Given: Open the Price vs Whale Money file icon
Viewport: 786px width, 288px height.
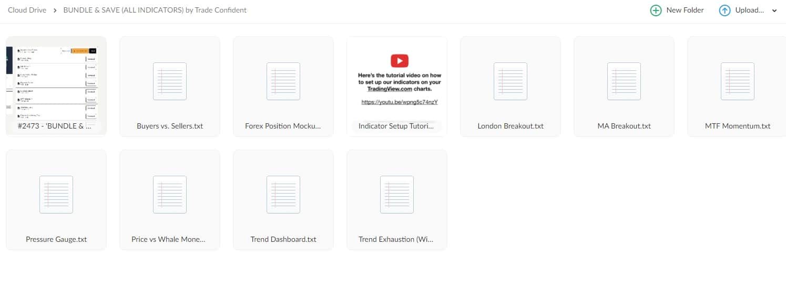Looking at the screenshot, I should click(x=170, y=195).
